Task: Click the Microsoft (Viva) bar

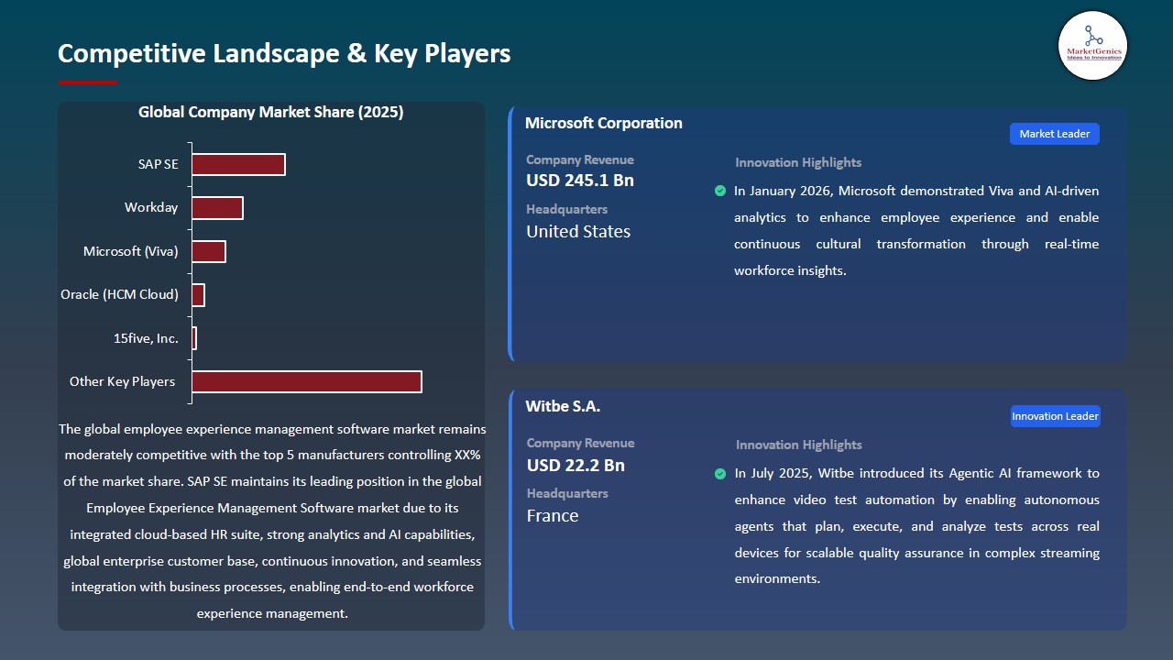Action: (208, 251)
